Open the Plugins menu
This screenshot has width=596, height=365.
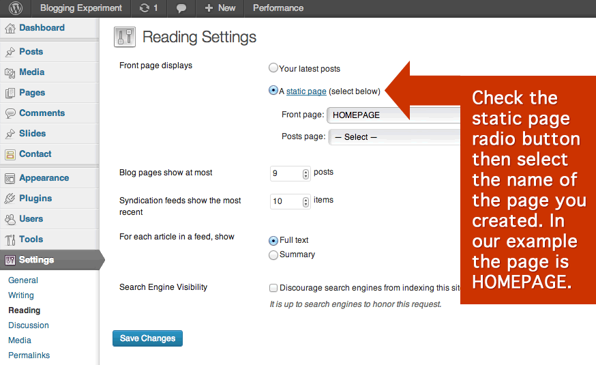(35, 199)
